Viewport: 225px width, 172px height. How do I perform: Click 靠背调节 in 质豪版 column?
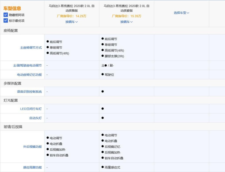111,45
